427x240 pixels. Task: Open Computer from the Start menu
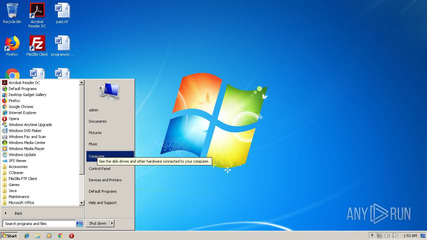(110, 156)
